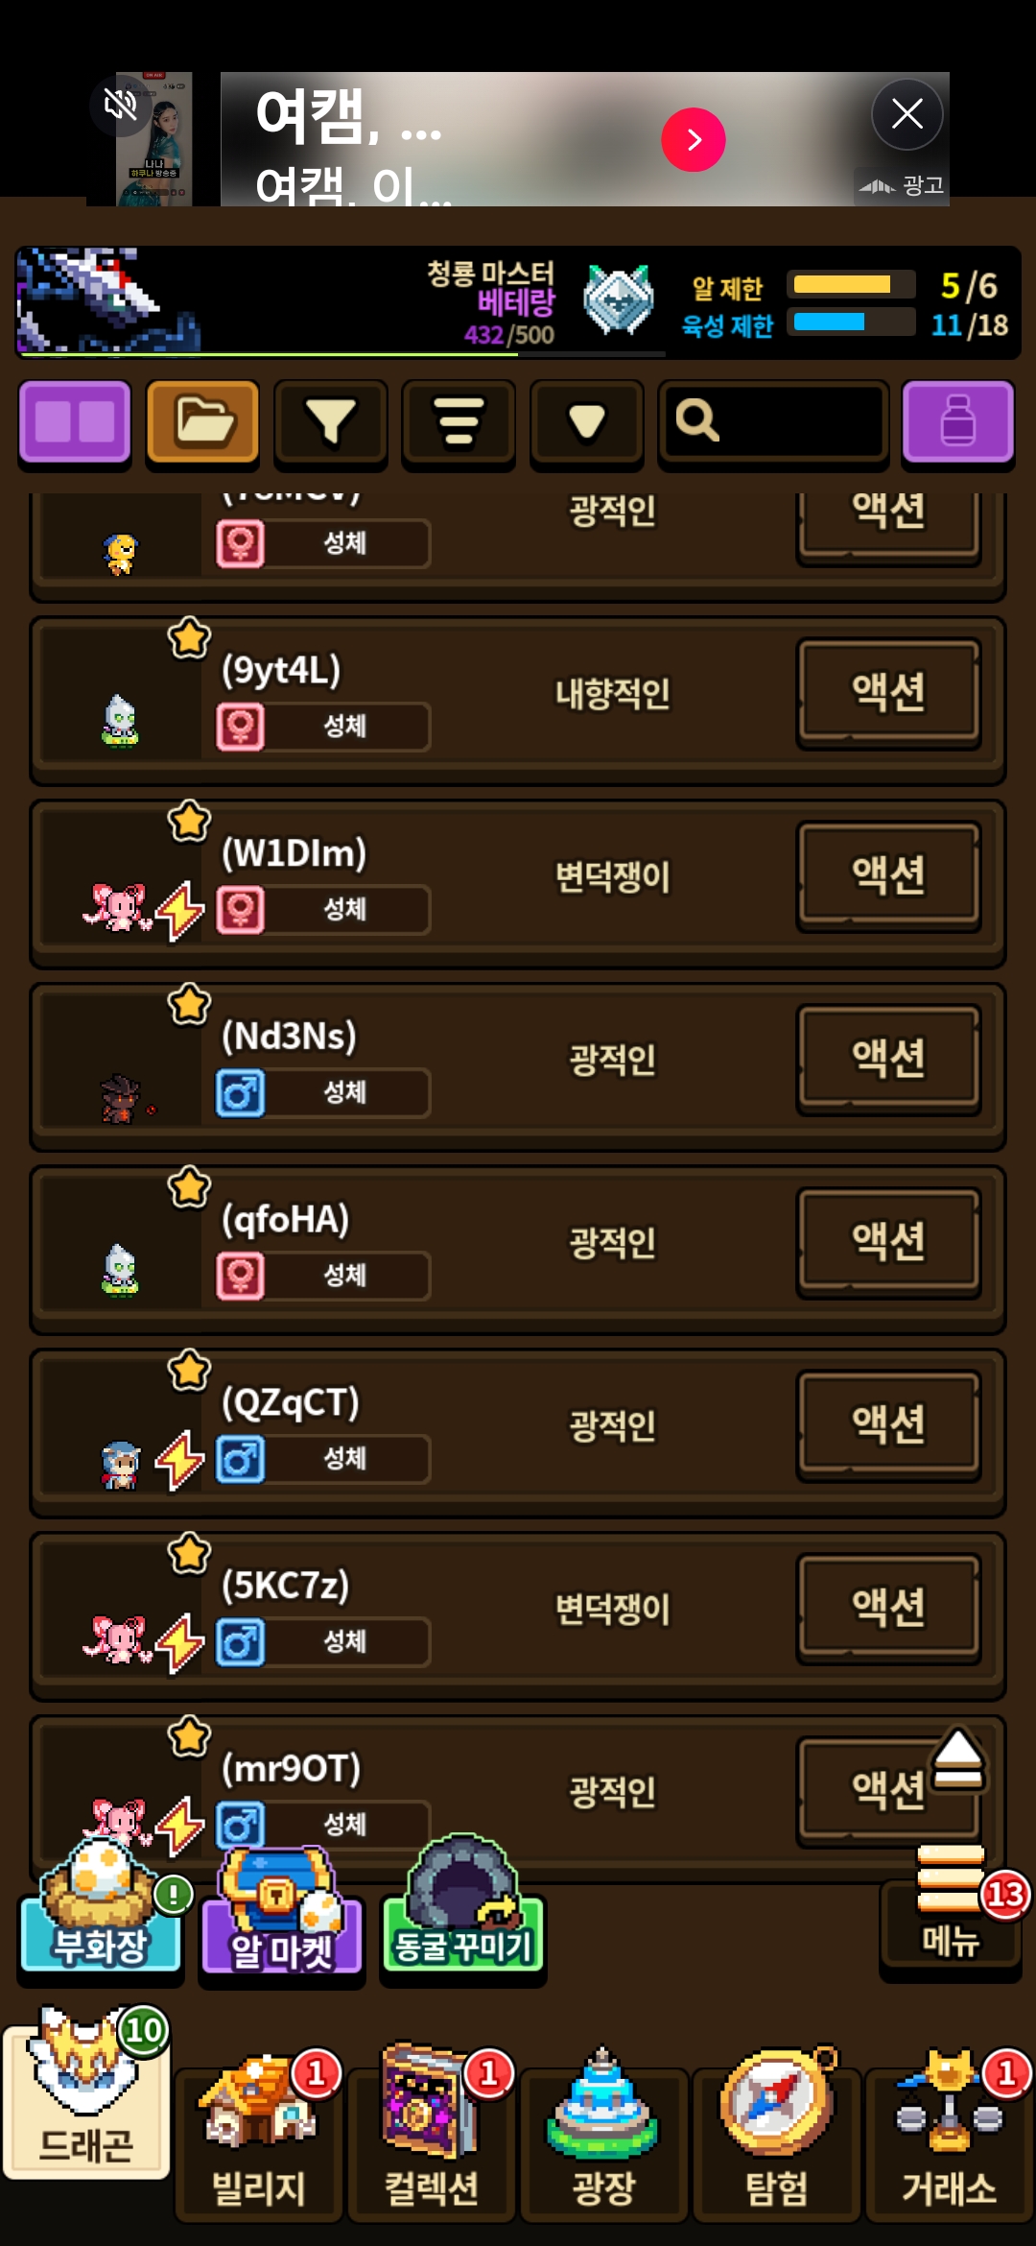The width and height of the screenshot is (1036, 2246).
Task: Open the sort order lines icon
Action: click(x=459, y=422)
